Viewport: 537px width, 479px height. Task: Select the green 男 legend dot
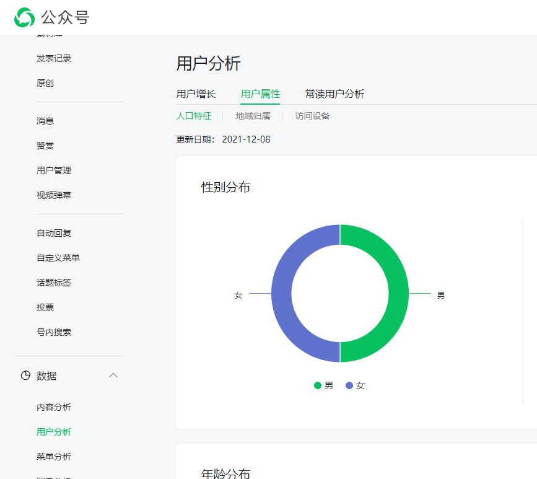point(316,385)
